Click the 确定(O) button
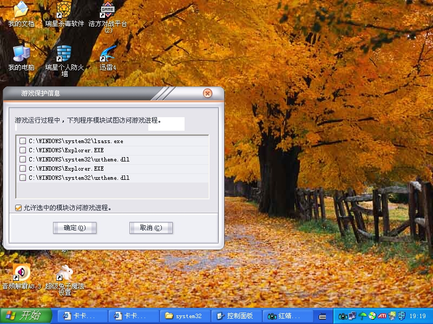433x324 pixels. click(x=75, y=228)
